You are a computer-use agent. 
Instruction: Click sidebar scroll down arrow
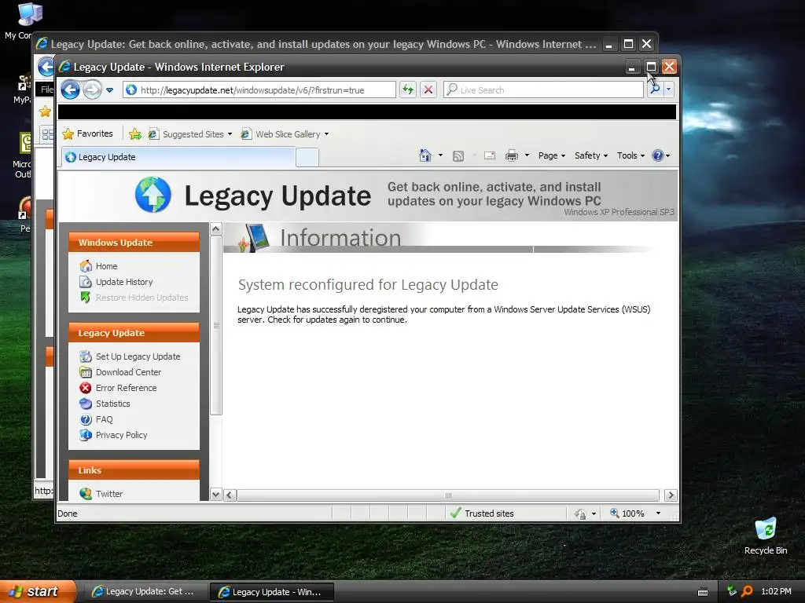[x=216, y=495]
